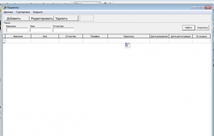The height and width of the screenshot is (136, 214).
Task: Focus the Фамилия search input field
Action: (x=17, y=30)
